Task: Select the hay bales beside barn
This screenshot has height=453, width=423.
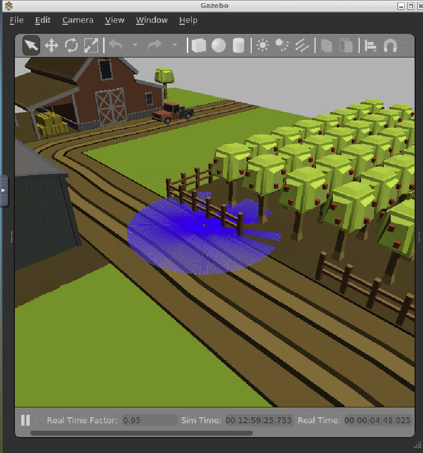Action: (x=52, y=124)
